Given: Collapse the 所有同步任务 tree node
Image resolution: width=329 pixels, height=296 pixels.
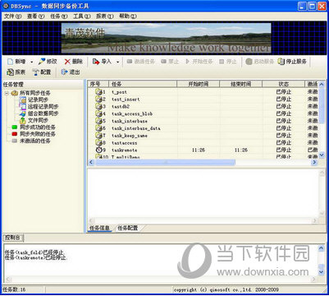Looking at the screenshot, I should coord(7,93).
